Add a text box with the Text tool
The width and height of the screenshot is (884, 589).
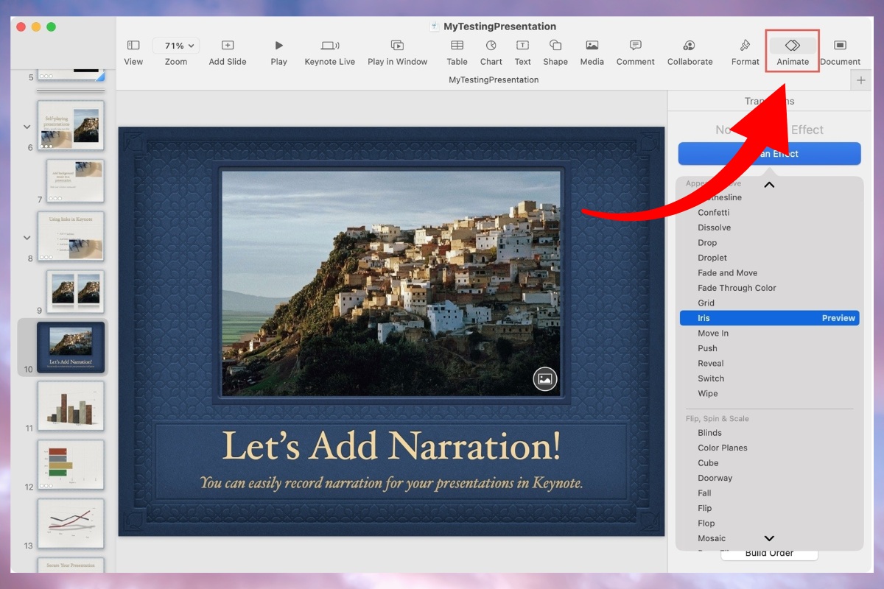coord(522,46)
